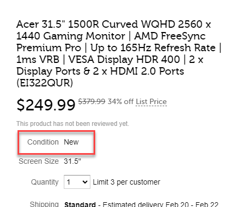
Task: Click the quantity value 1 in selector
Action: 69,182
